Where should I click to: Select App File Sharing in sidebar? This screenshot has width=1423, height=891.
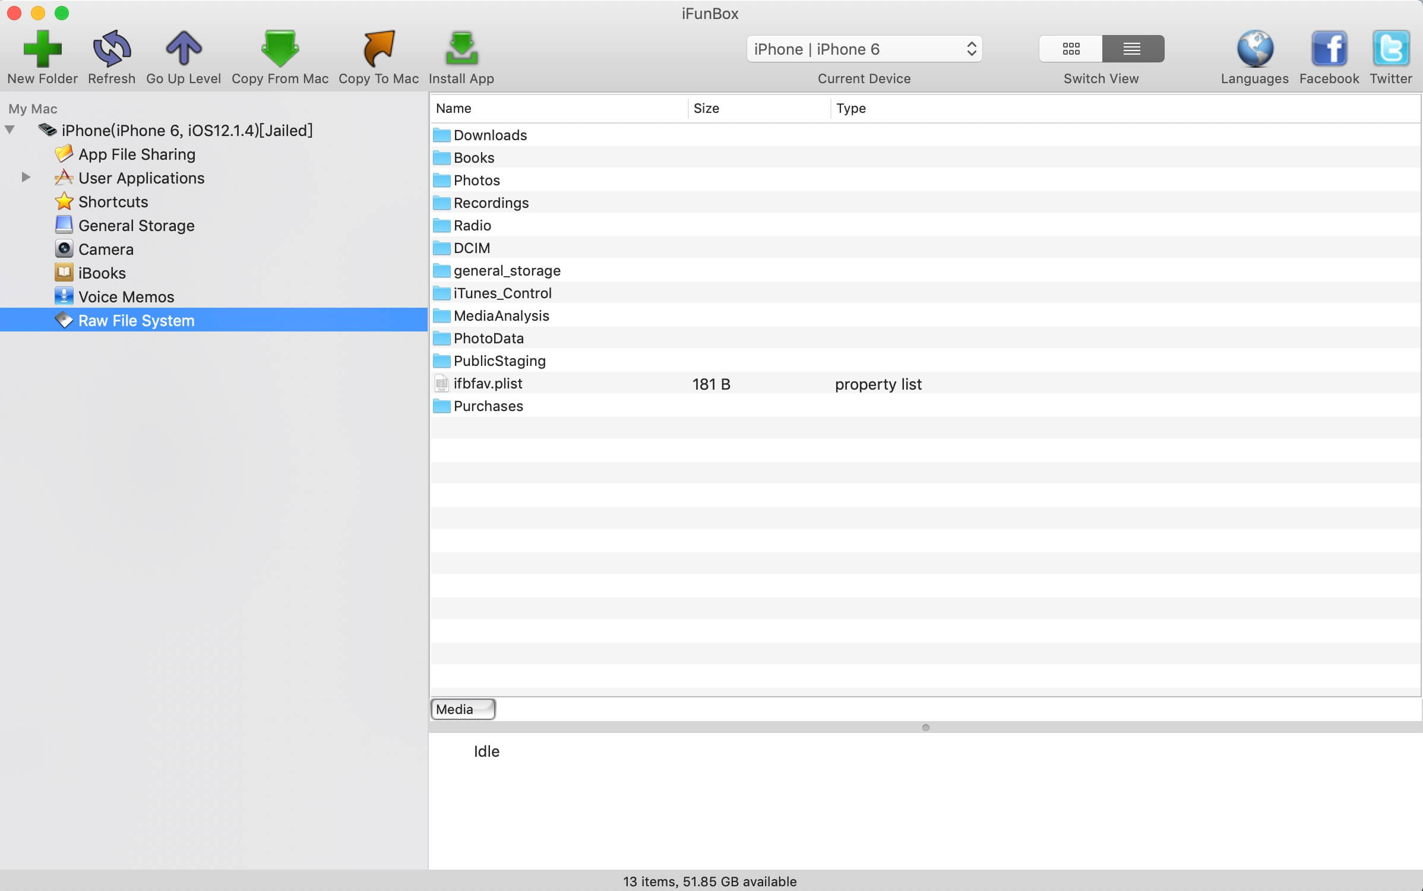(x=214, y=154)
